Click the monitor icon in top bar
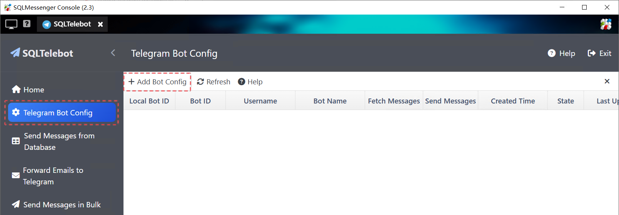The width and height of the screenshot is (619, 215). point(11,24)
